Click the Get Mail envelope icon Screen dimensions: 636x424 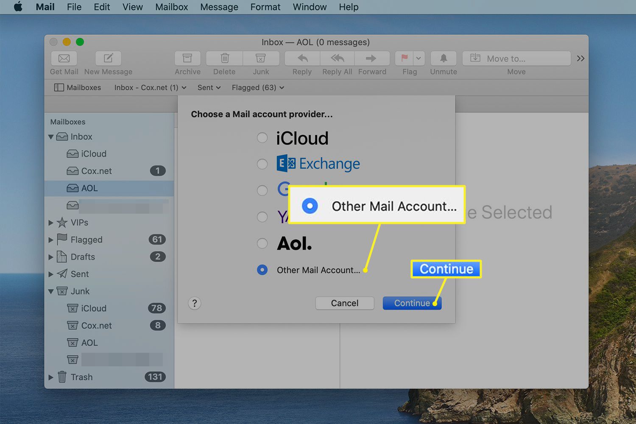click(64, 58)
